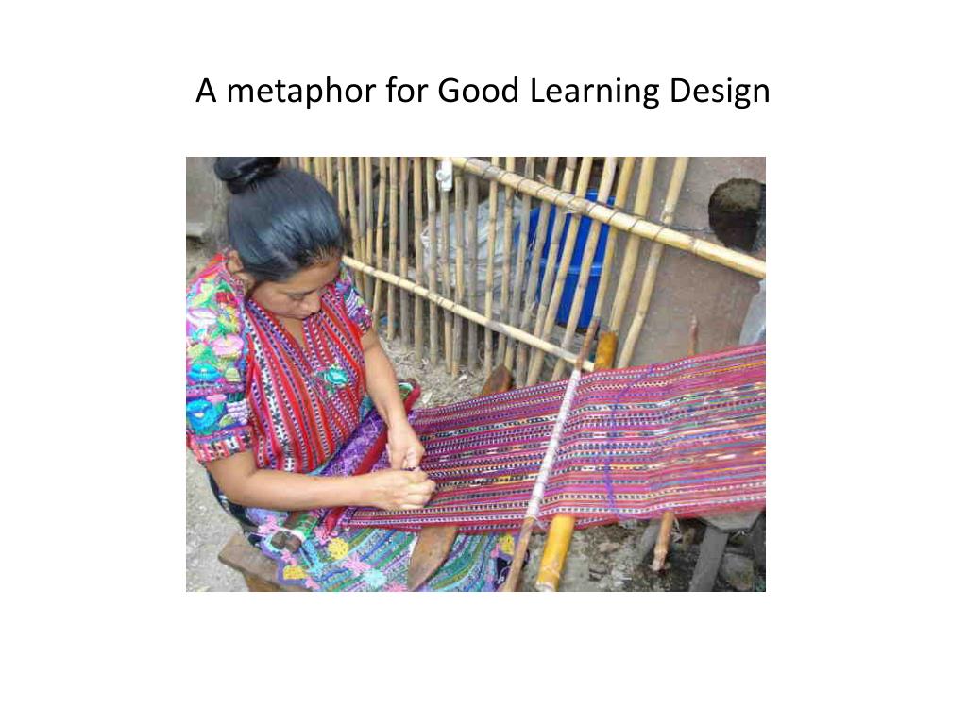The image size is (967, 725).
Task: Click the slide title "A metaphor for Good Learning Design"
Action: coord(483,92)
